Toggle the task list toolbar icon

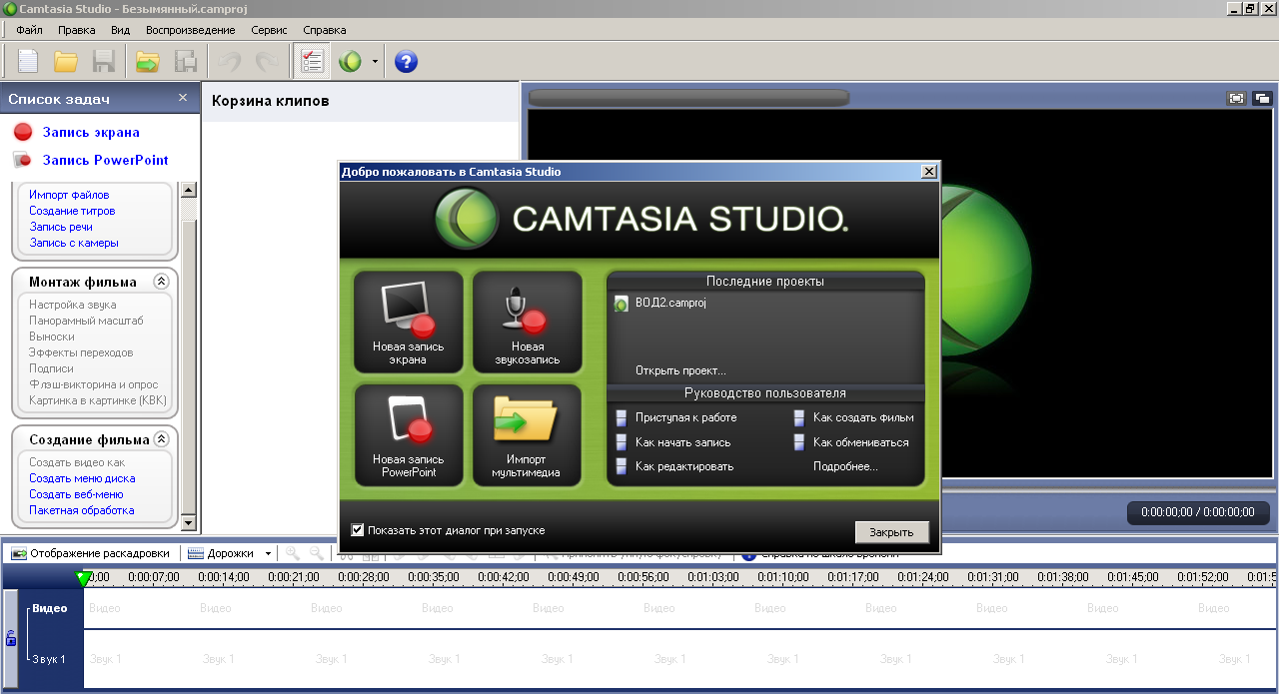click(313, 62)
